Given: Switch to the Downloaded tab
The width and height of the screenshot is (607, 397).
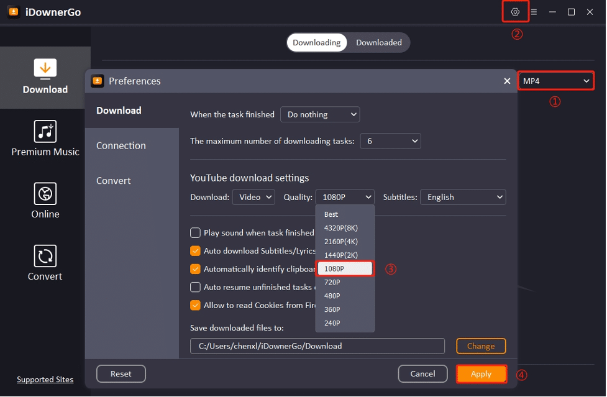Looking at the screenshot, I should [x=378, y=42].
